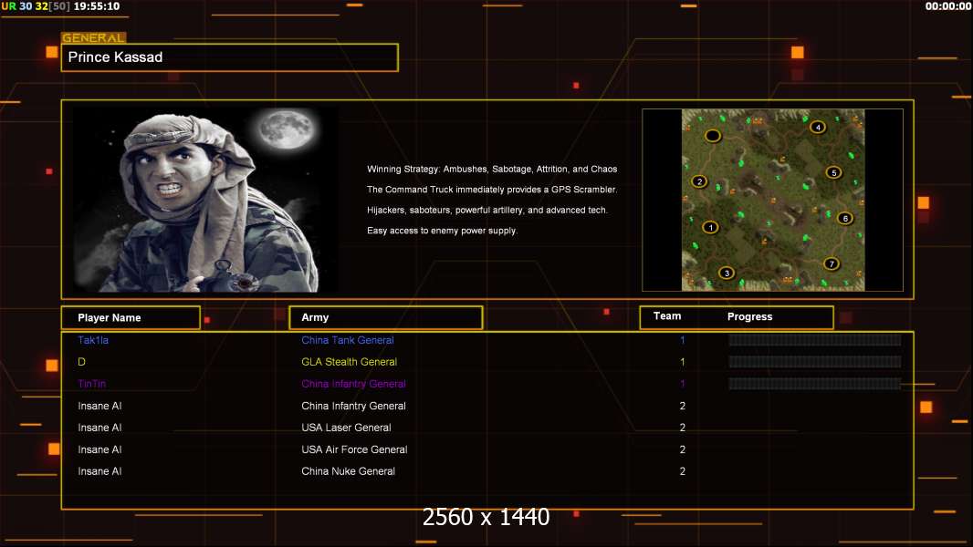973x547 pixels.
Task: Click start position marker 4 on the map
Action: click(x=818, y=127)
